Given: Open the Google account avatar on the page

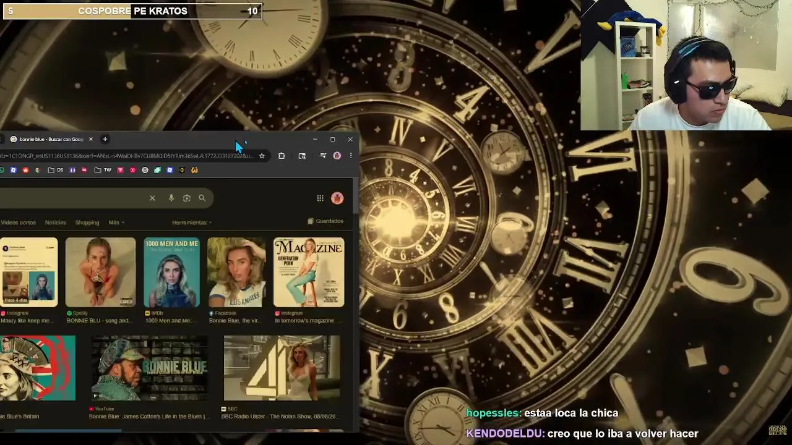Looking at the screenshot, I should [337, 198].
